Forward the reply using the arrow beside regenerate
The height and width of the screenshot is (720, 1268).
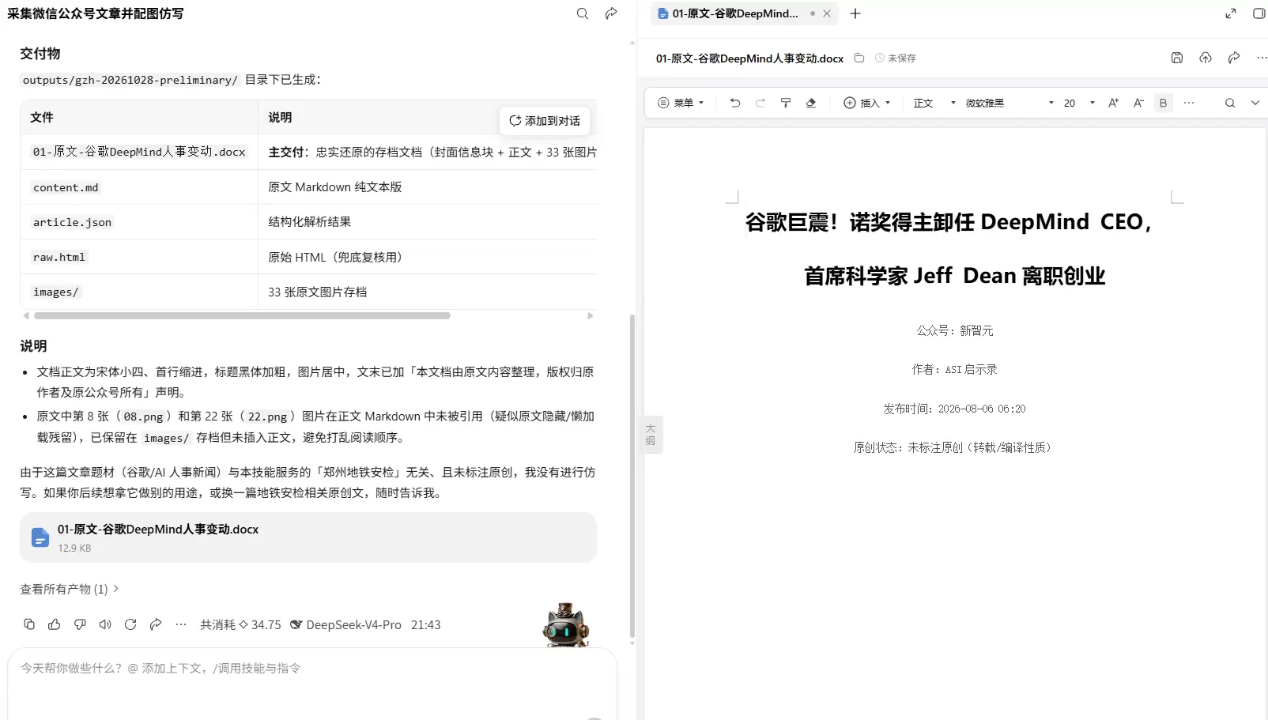pyautogui.click(x=156, y=624)
